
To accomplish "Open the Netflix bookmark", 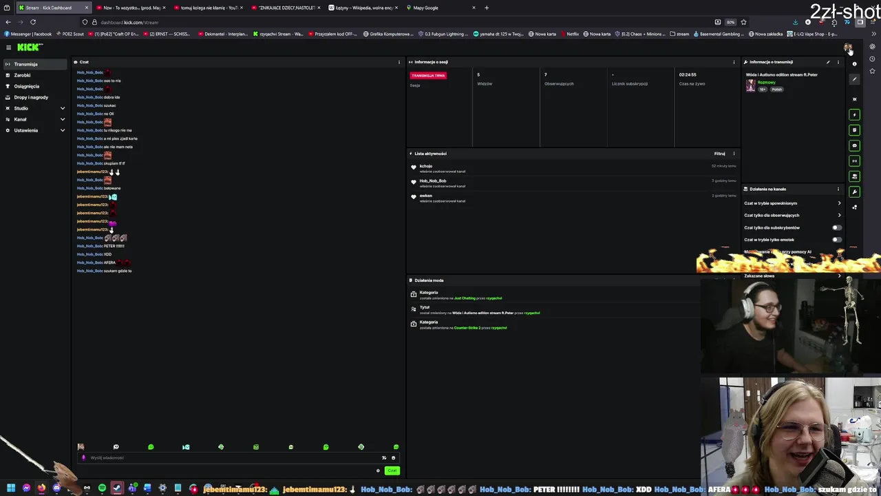I will (x=569, y=34).
